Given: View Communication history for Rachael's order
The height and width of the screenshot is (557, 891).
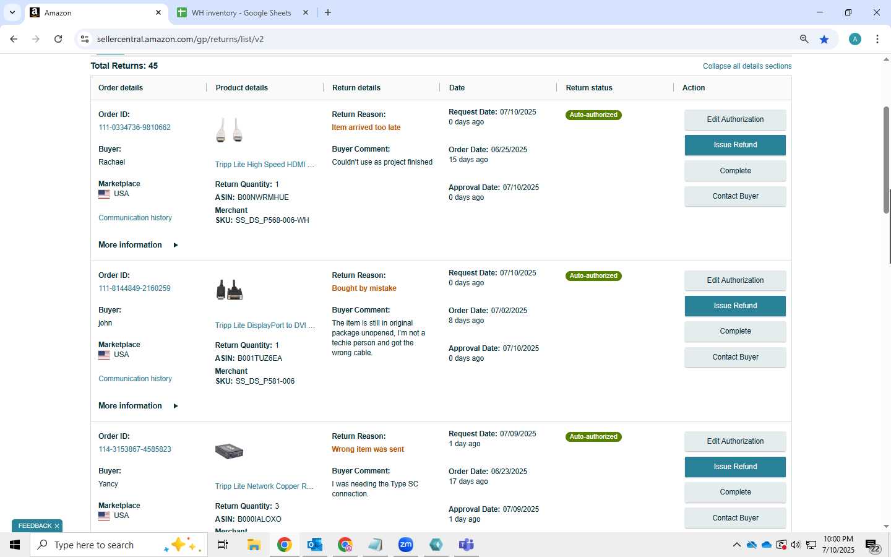Looking at the screenshot, I should (x=135, y=218).
